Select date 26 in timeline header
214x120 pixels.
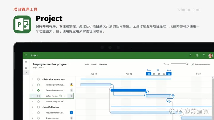169,74
